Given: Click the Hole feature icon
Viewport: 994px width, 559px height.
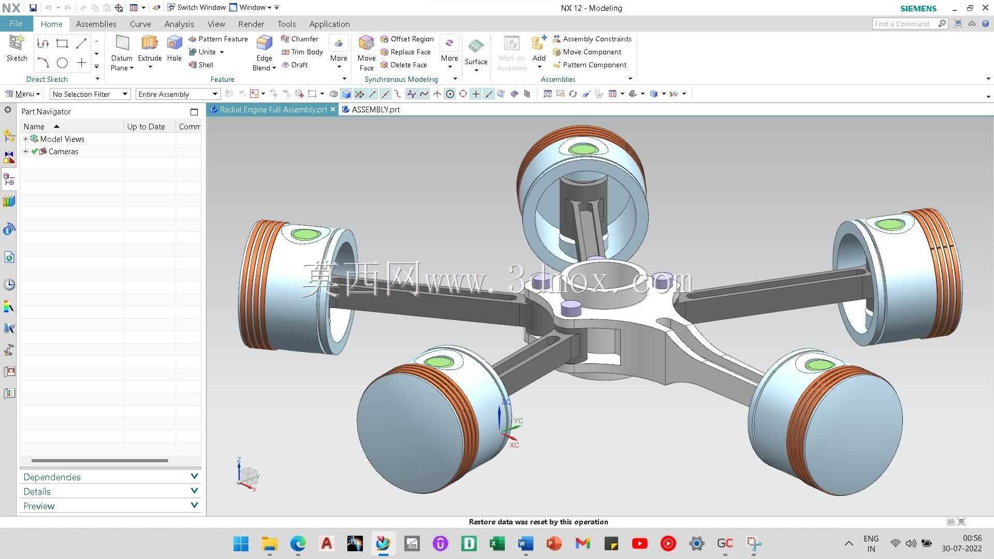Looking at the screenshot, I should (174, 49).
